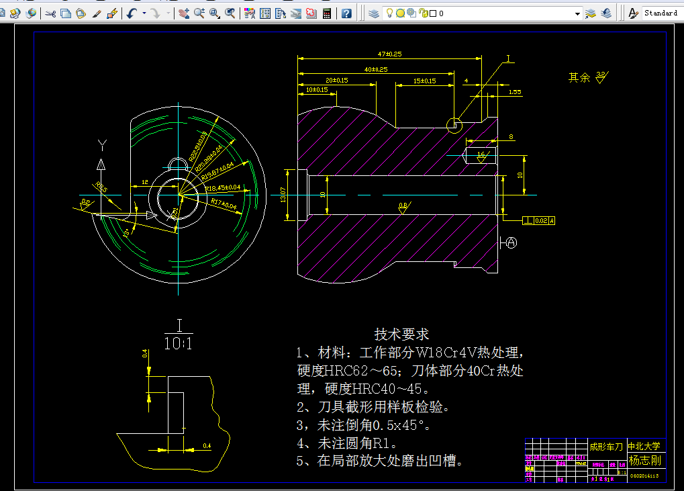Toggle the lightbulb to turn off layer 0
Screen dimensions: 684x491
coord(390,12)
